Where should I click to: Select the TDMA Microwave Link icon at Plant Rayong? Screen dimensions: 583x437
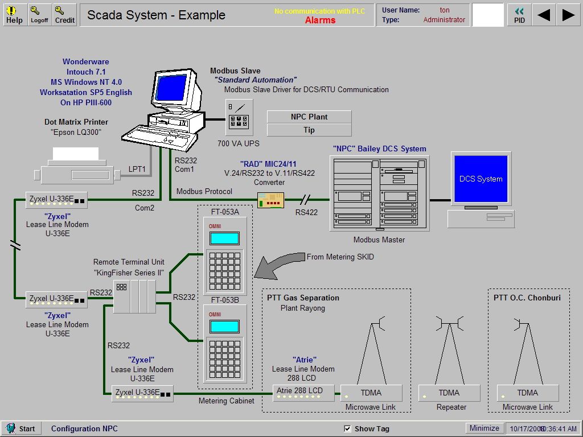tap(372, 393)
